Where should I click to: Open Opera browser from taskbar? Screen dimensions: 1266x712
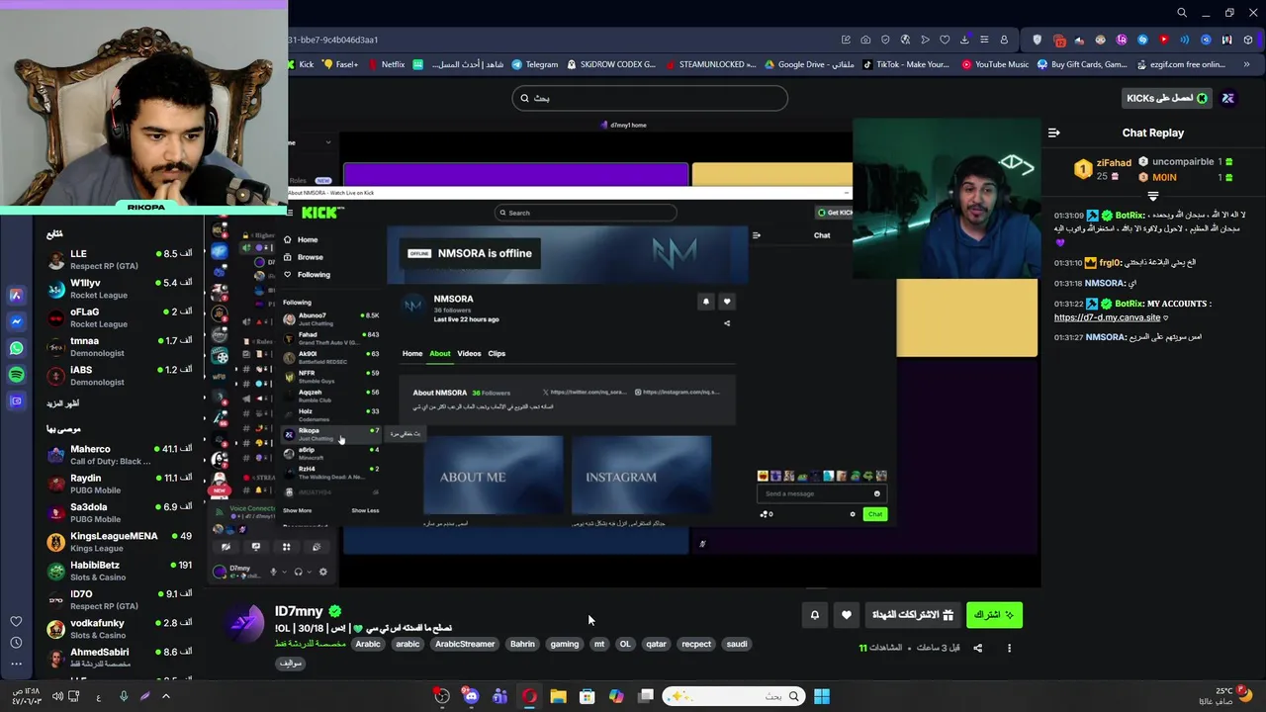529,696
